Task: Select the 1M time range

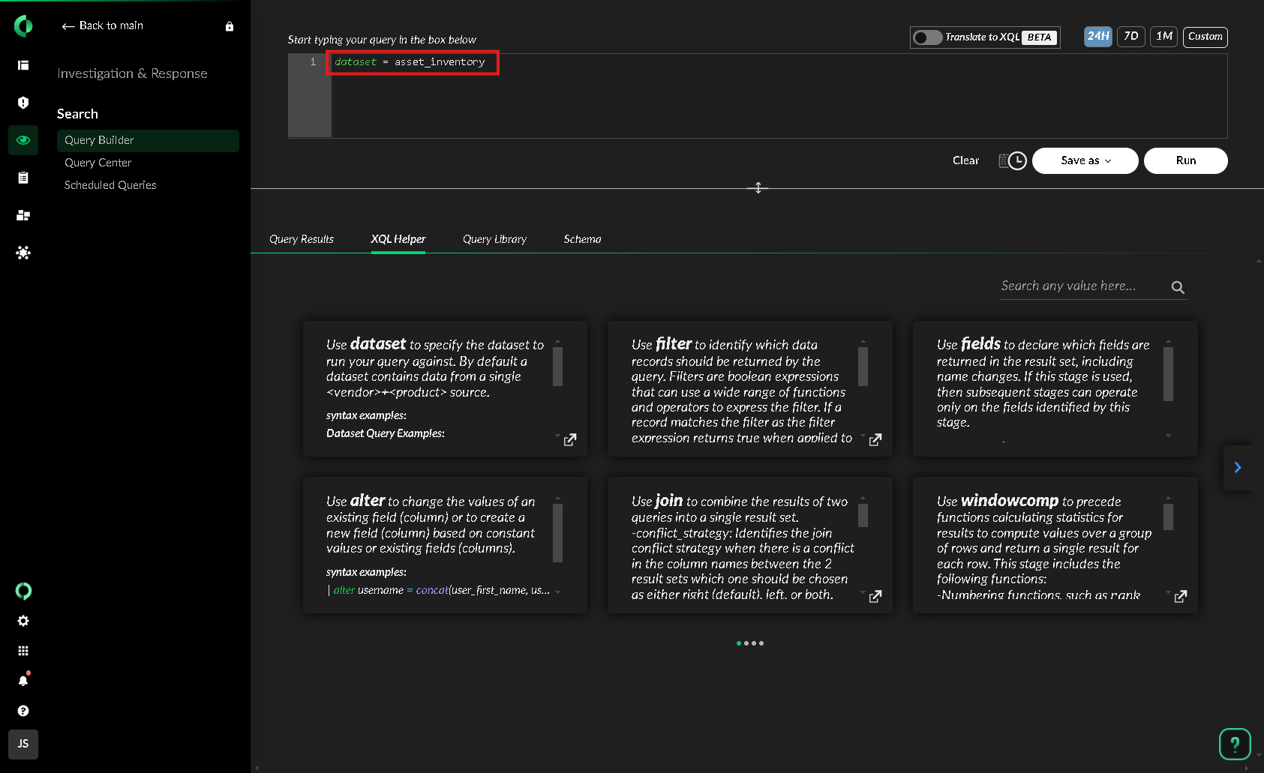Action: click(1163, 37)
